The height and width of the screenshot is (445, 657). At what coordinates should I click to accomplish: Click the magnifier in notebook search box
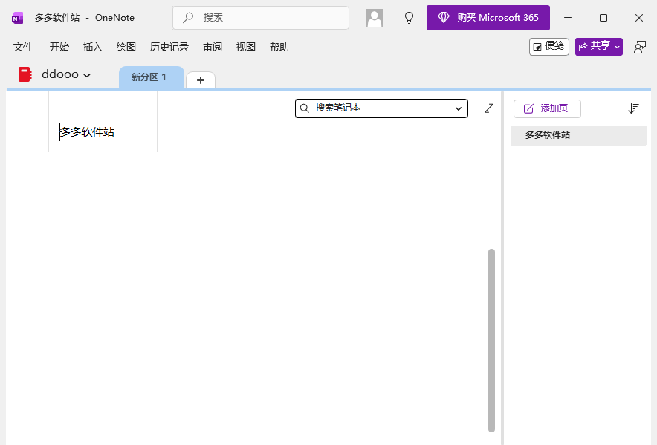[305, 108]
